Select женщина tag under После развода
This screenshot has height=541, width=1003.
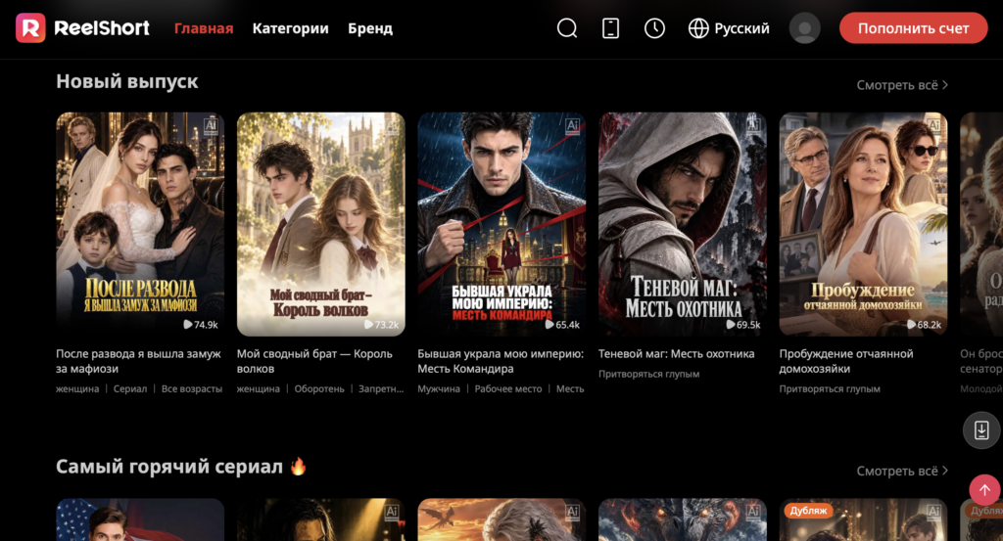coord(77,389)
